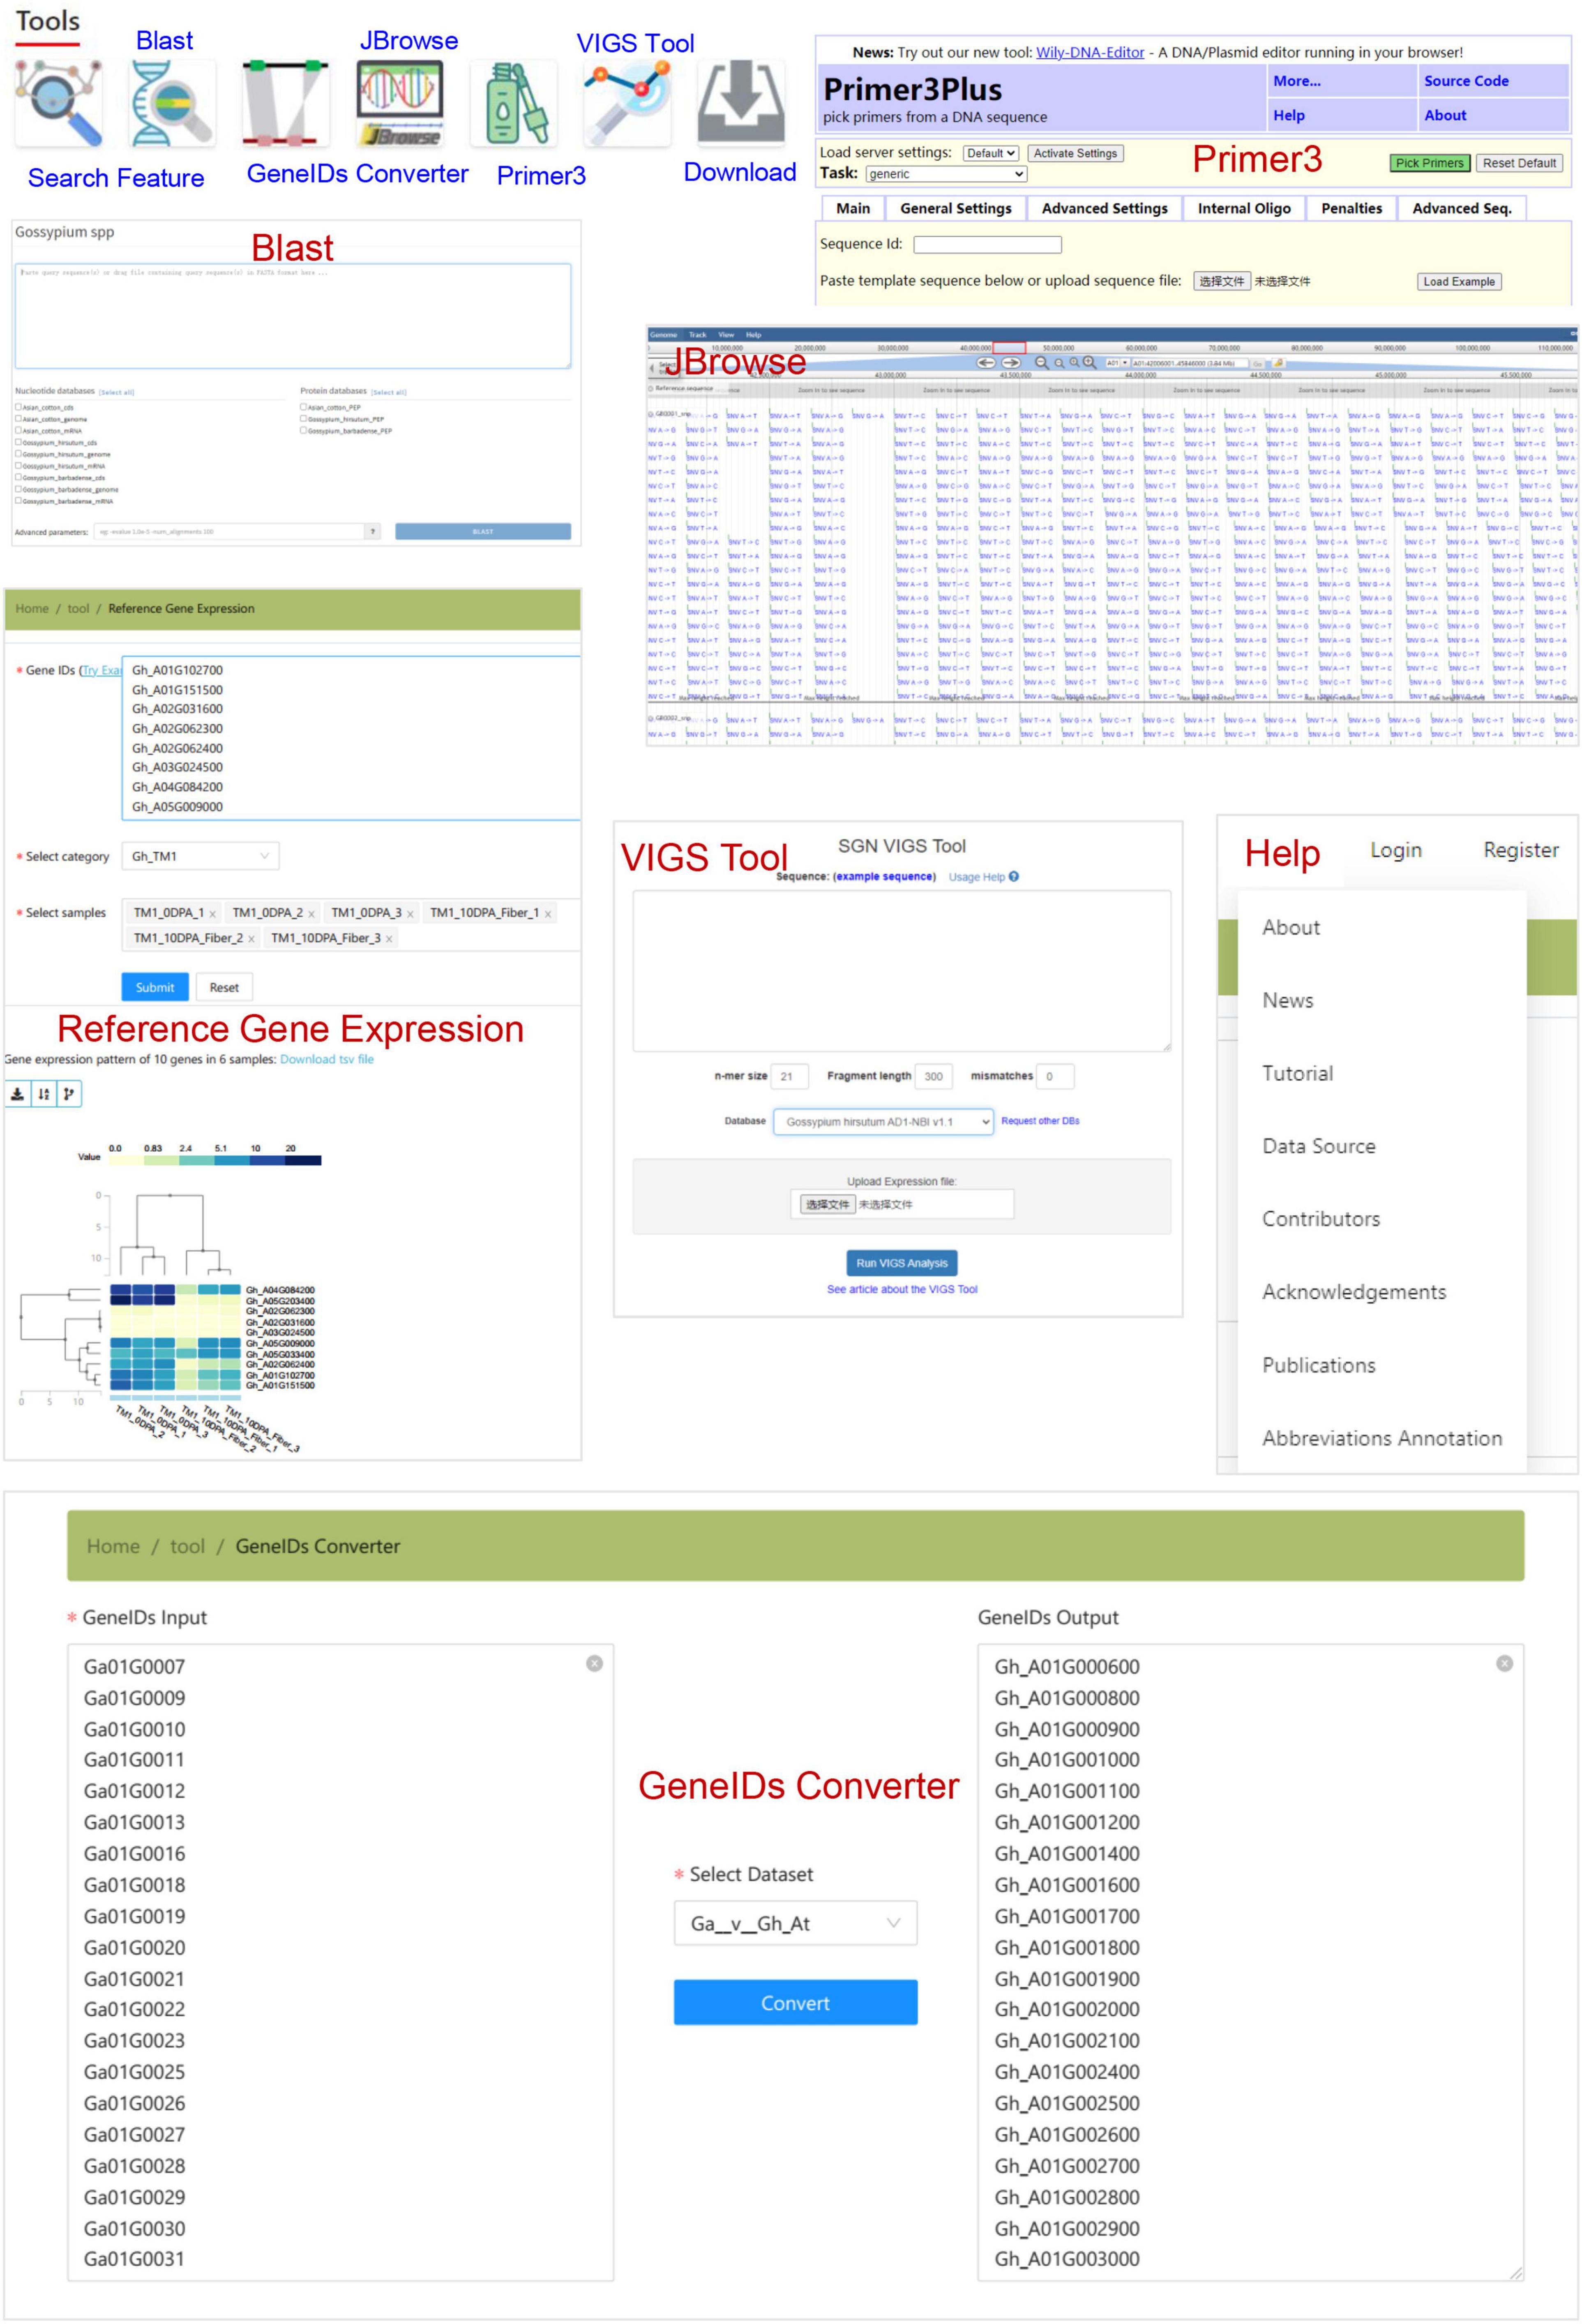
Task: Pan JBrowse view right with arrow icon
Action: click(x=1011, y=363)
